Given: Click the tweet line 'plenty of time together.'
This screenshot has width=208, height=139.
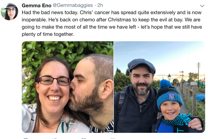Looking at the screenshot, I should point(48,34).
